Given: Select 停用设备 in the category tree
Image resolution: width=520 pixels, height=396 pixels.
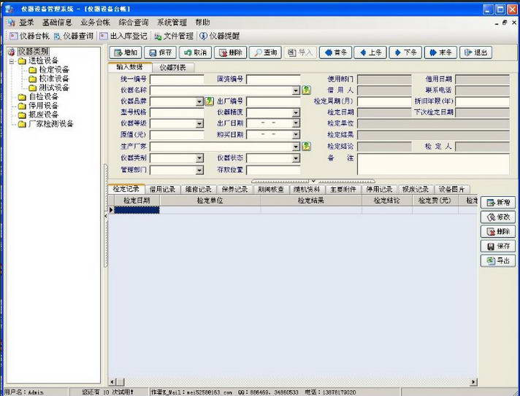Looking at the screenshot, I should pos(43,106).
